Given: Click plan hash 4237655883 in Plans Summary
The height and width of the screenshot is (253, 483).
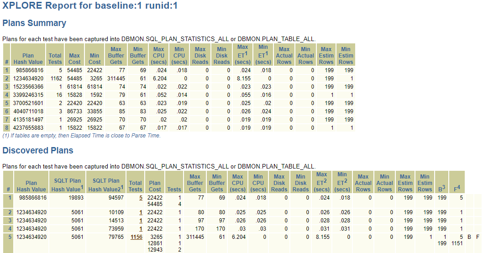Looking at the screenshot, I should coord(28,128).
